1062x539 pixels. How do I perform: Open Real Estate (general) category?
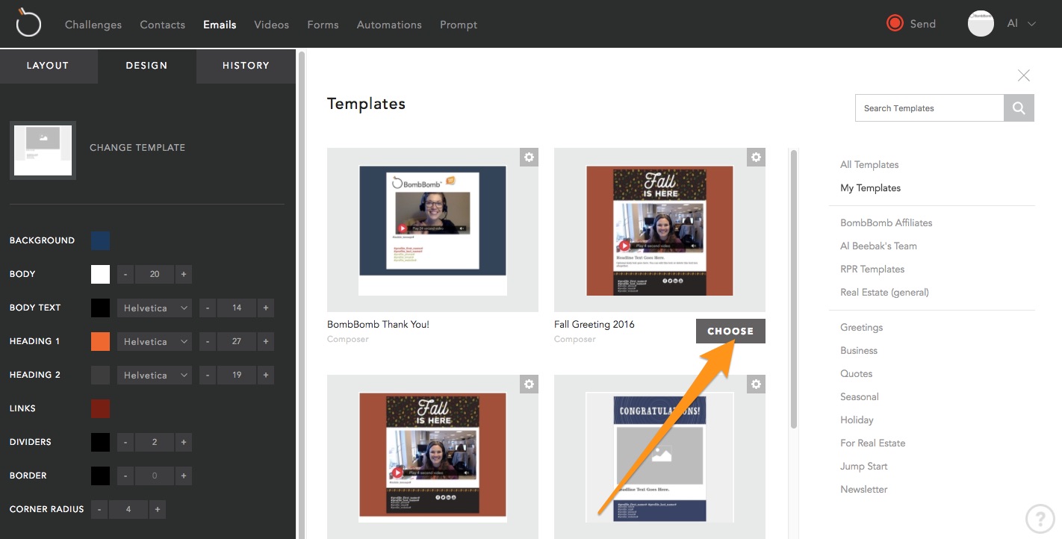pos(884,292)
